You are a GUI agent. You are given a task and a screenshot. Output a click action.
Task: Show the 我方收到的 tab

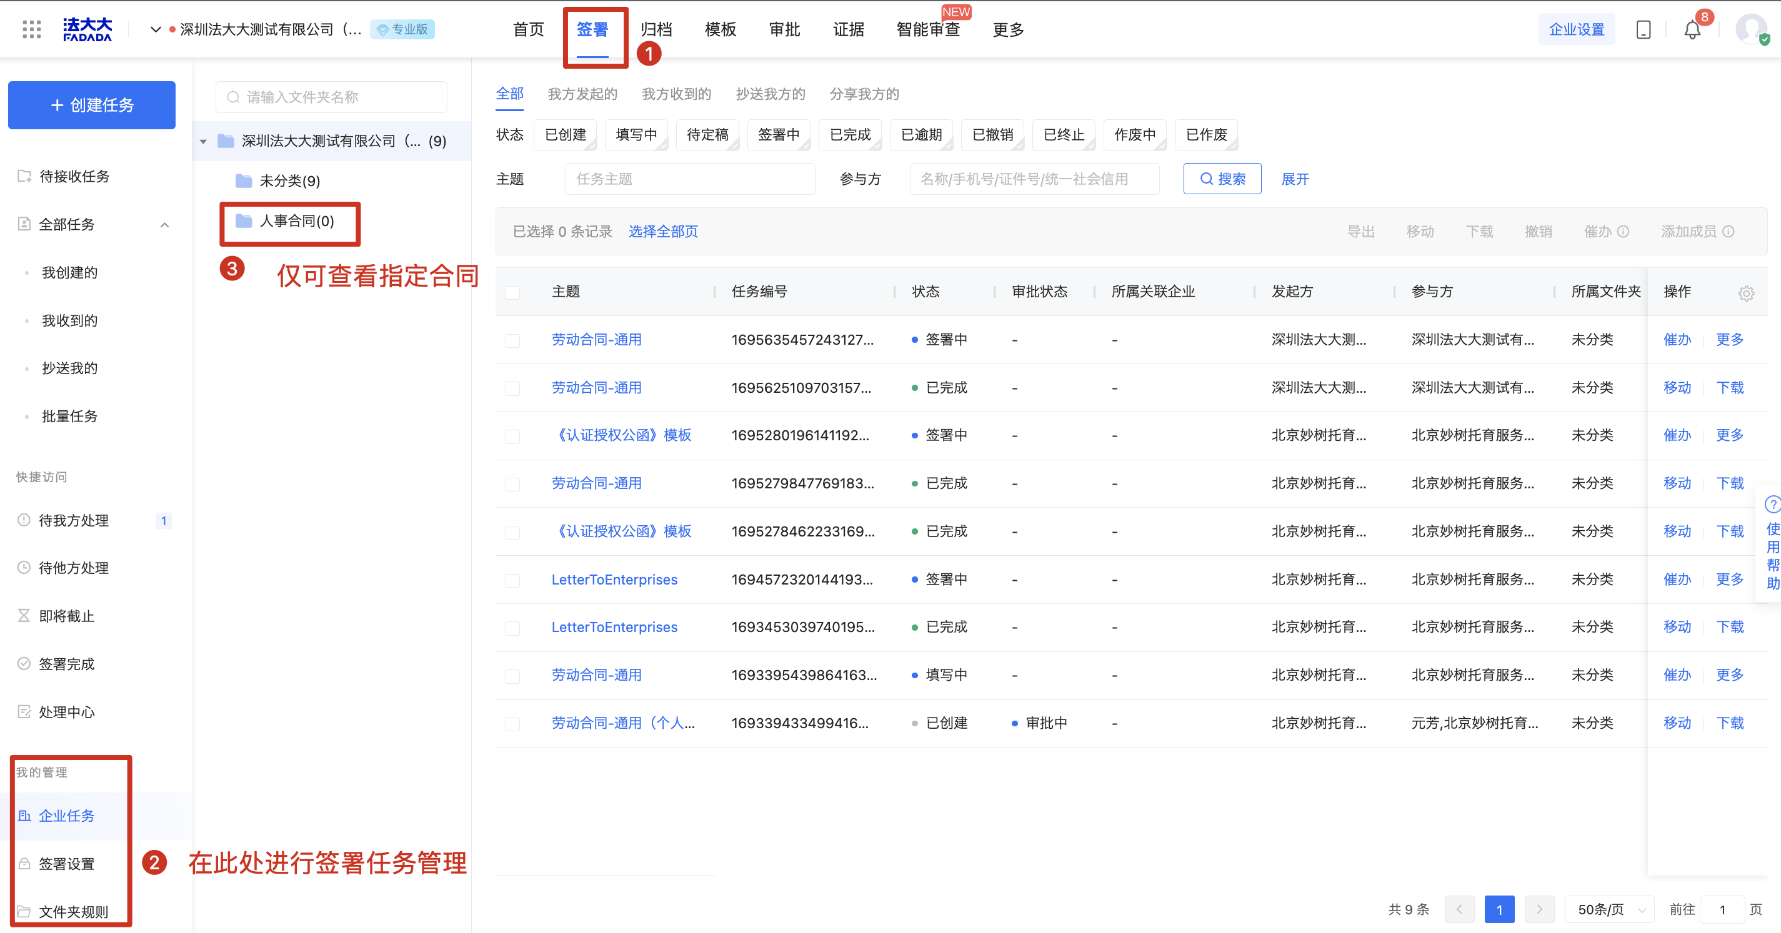click(x=676, y=94)
